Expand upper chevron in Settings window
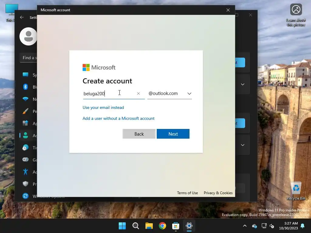Viewport: 311px width, 233px height. pyautogui.click(x=243, y=84)
